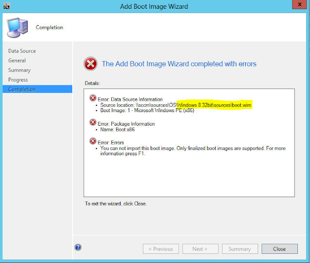The height and width of the screenshot is (263, 310).
Task: Click the red X icon next to Package Information
Action: [93, 122]
